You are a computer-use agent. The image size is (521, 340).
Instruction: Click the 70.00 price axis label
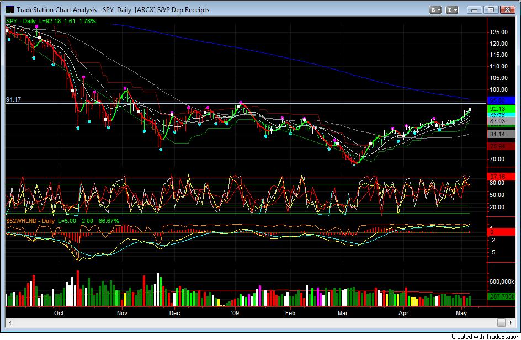tap(497, 159)
